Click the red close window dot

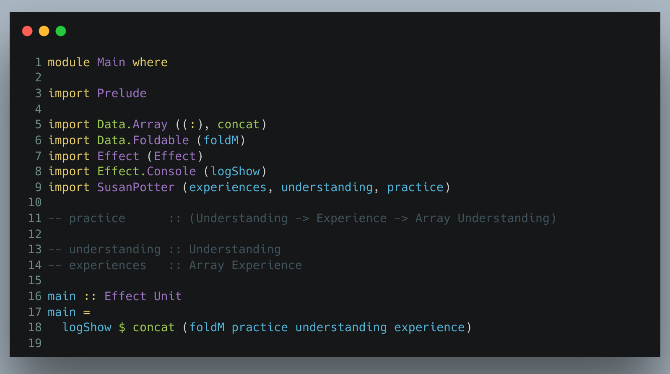[27, 31]
